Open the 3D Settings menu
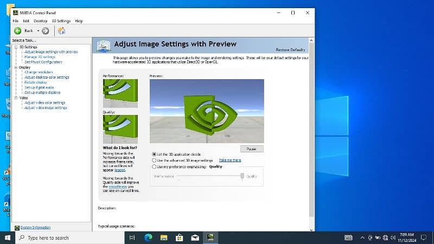 click(60, 21)
